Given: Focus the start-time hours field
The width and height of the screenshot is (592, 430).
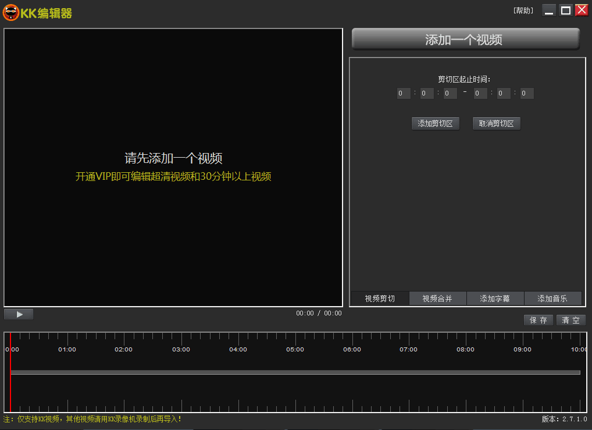Looking at the screenshot, I should click(x=404, y=93).
